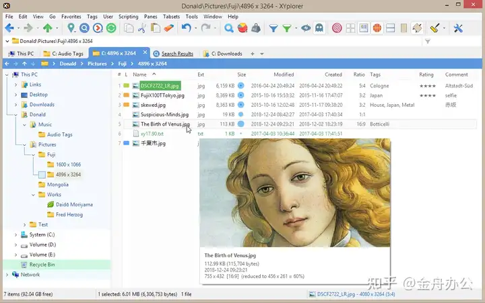Screen dimensions: 485x303
Task: Click the red-blue pie chart toolbar icon
Action: (x=243, y=28)
